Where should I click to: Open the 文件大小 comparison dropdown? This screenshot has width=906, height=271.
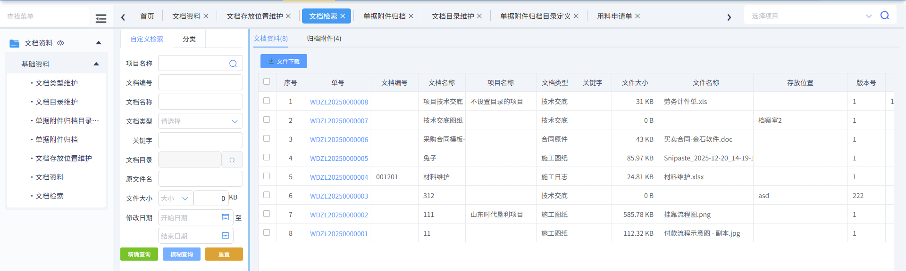point(175,199)
